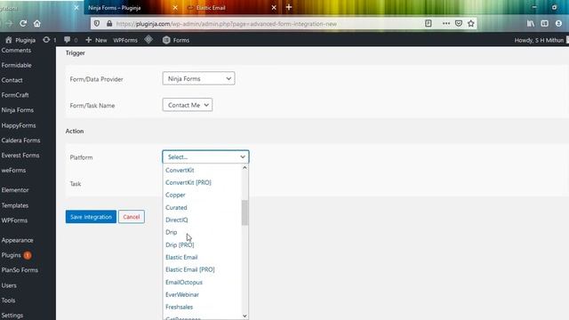Open WordPress updates icon in admin bar

[x=50, y=40]
